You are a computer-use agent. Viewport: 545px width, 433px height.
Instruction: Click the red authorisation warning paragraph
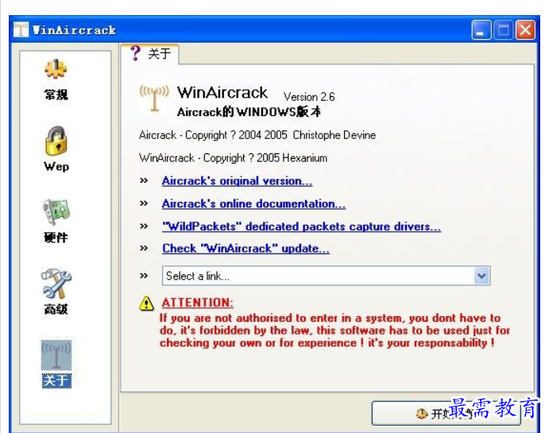334,331
